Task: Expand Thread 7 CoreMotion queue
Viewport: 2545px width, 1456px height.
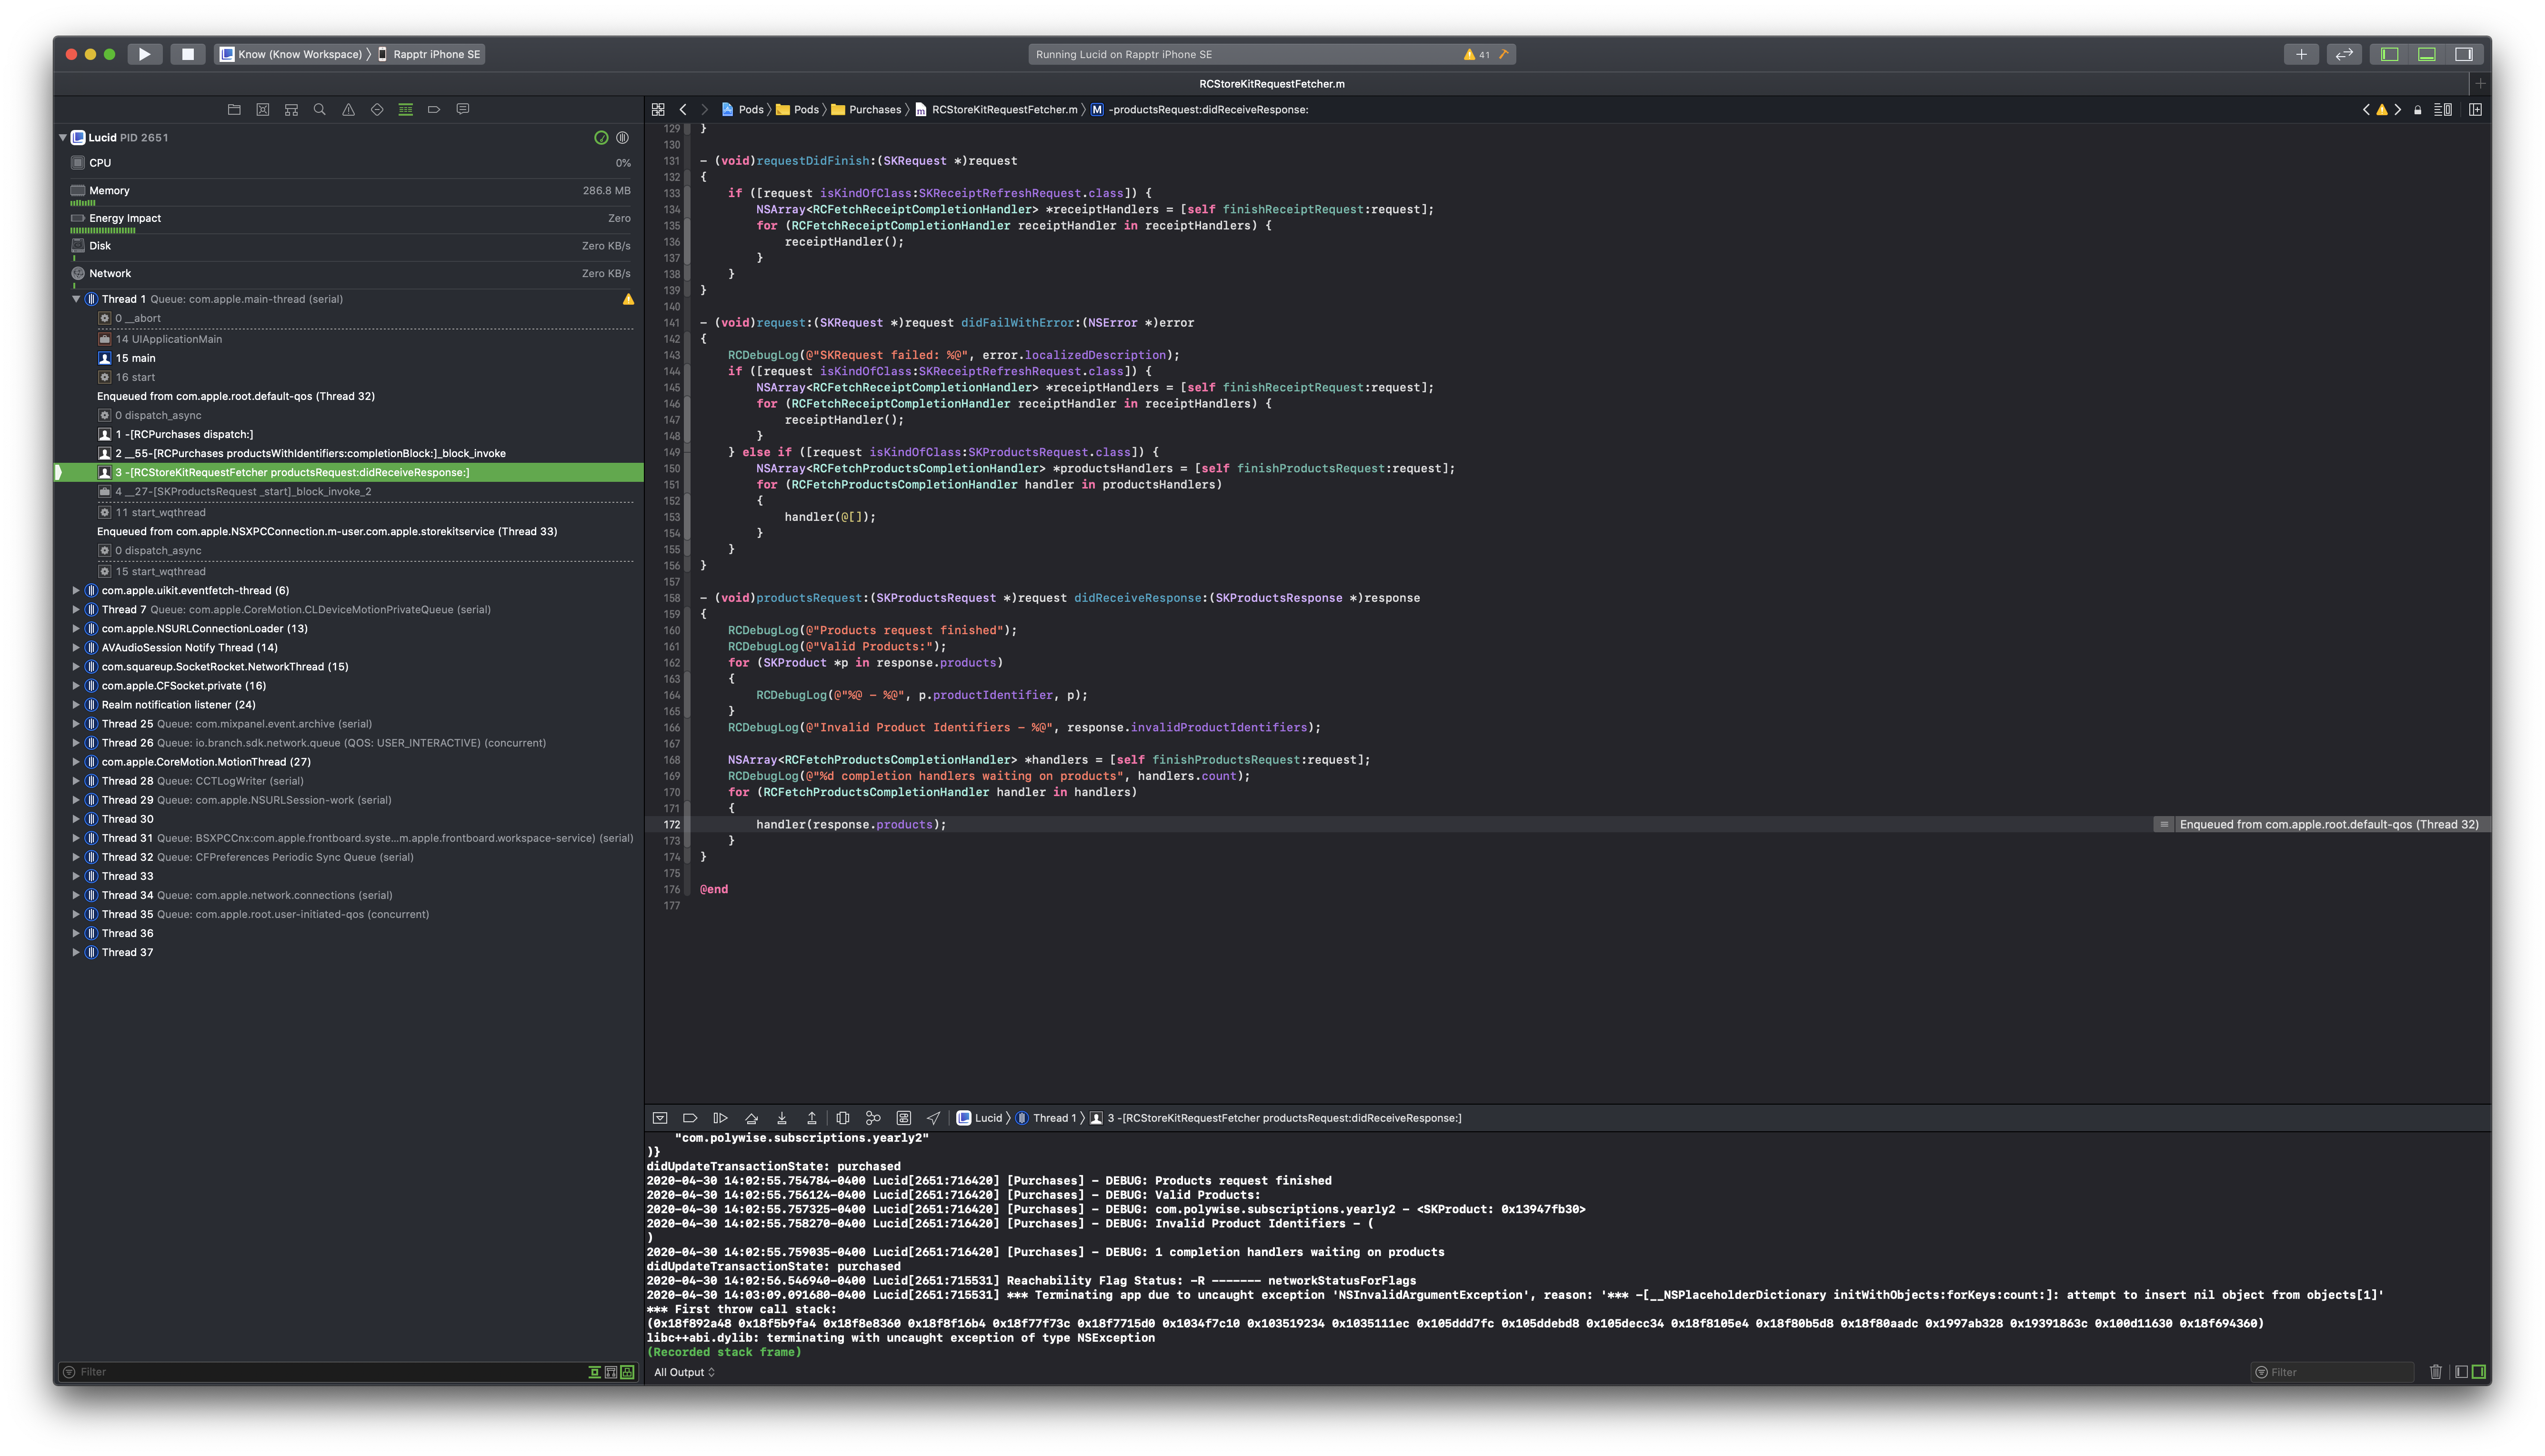Action: coord(76,609)
